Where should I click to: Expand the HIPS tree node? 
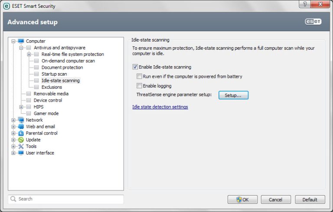(22, 107)
